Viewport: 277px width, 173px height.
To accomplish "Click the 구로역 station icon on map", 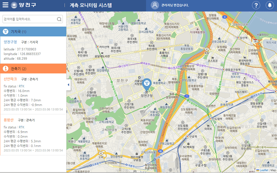I will (x=187, y=137).
